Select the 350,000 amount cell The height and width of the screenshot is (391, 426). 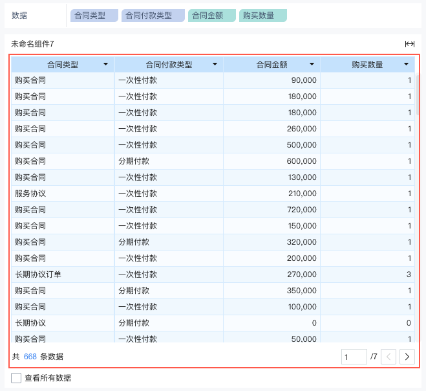tap(272, 291)
